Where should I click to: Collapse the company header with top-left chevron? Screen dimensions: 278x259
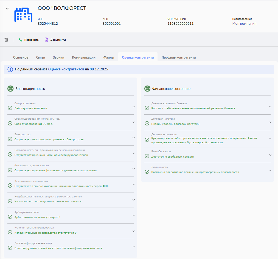pyautogui.click(x=7, y=9)
